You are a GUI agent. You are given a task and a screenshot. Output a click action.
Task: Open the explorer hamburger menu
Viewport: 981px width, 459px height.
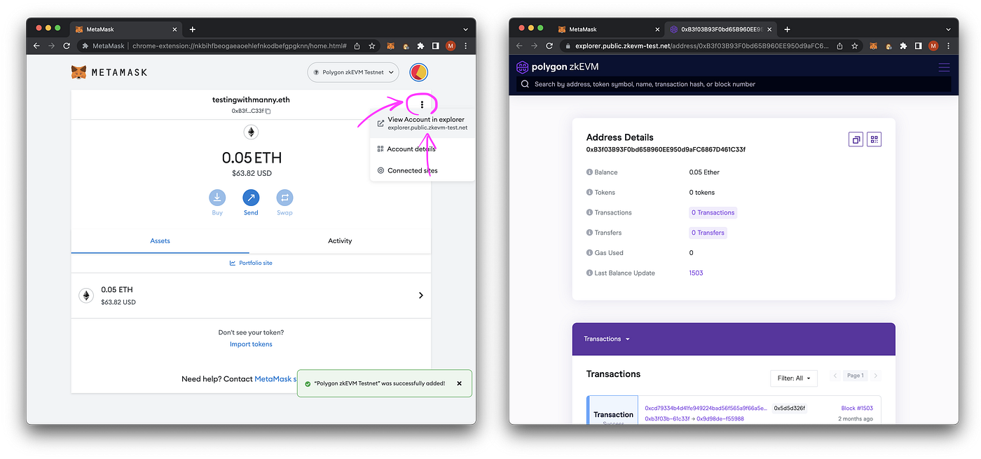pos(944,67)
